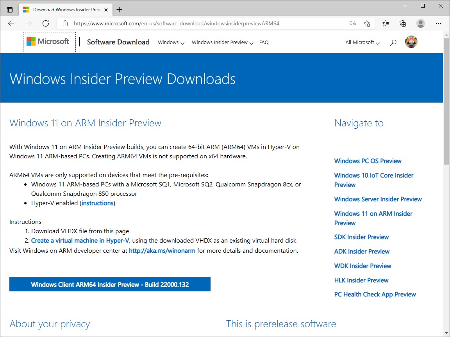Download Windows Client ARM64 Insider Preview build
Screen dimensions: 450x337
[110, 284]
